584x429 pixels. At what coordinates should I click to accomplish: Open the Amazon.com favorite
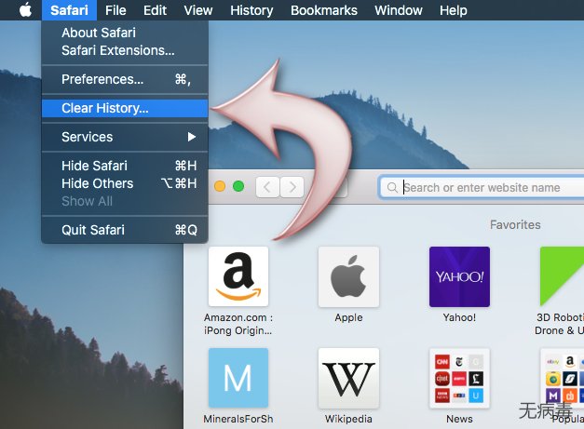238,276
